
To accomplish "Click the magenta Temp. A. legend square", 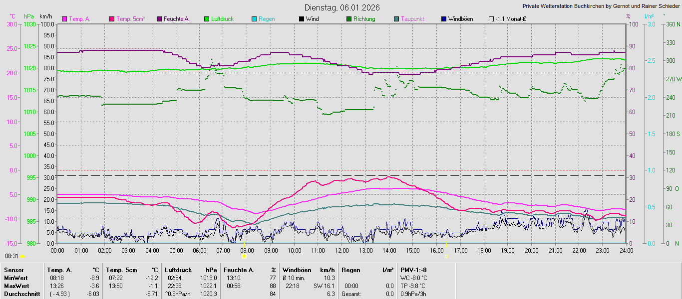I will [64, 19].
